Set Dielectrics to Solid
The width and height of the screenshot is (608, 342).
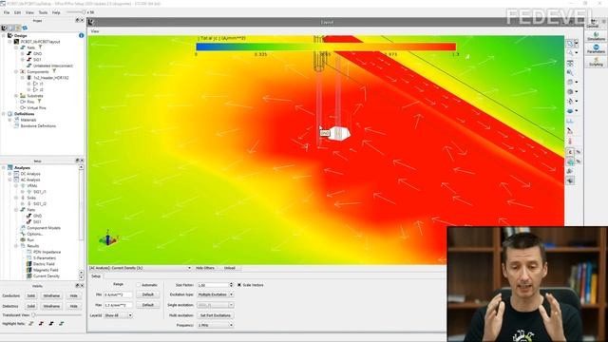coord(31,306)
